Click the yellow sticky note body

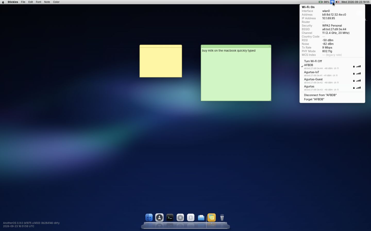coord(161,62)
